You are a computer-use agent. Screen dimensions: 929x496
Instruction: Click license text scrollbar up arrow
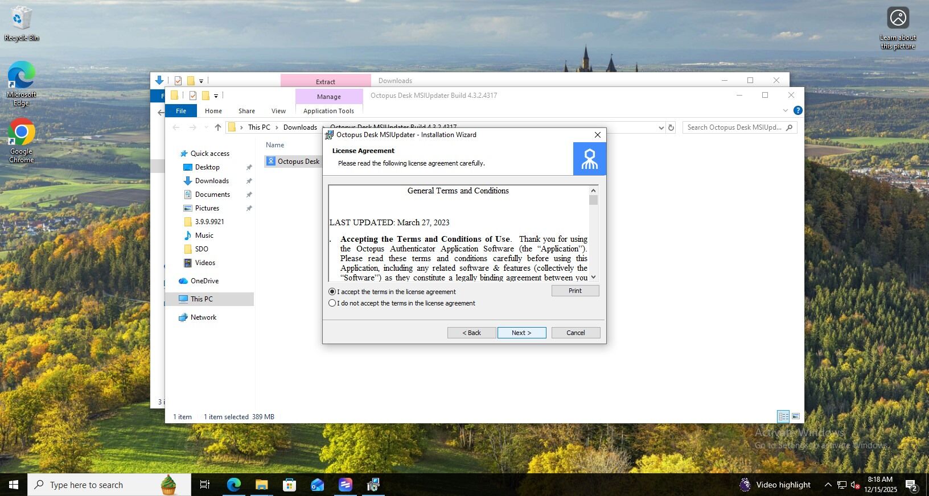pyautogui.click(x=593, y=191)
